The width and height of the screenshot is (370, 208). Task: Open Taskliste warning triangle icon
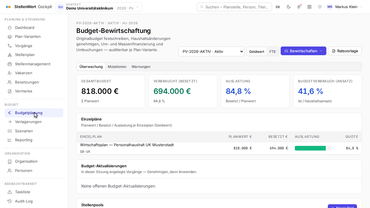click(10, 192)
